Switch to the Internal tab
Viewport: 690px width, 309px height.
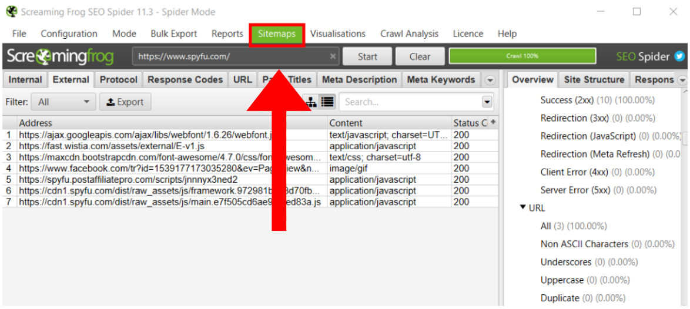(25, 80)
